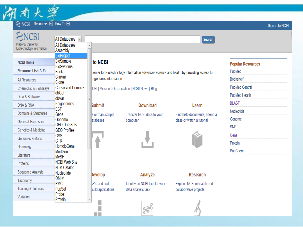Open Genes & Expression sidebar item

pos(34,122)
